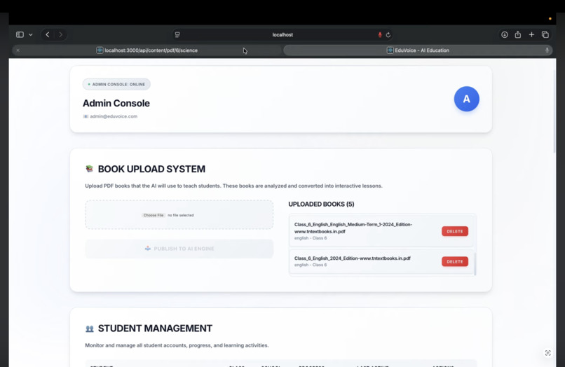Click the screenshot capture icon at bottom right
Image resolution: width=565 pixels, height=367 pixels.
[x=547, y=353]
